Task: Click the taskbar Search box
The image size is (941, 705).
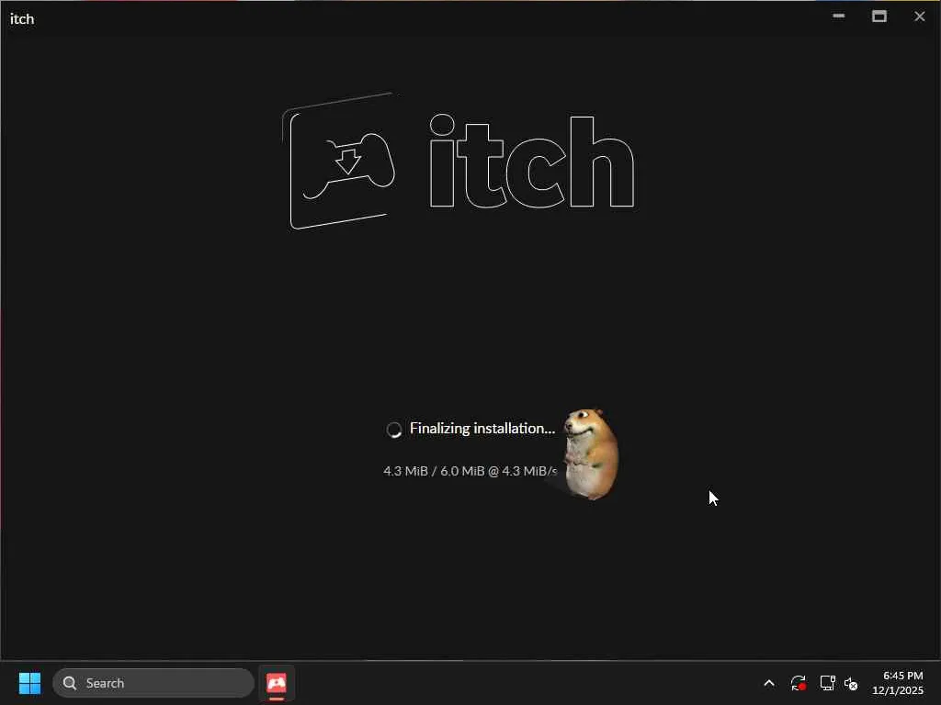Action: pyautogui.click(x=153, y=683)
